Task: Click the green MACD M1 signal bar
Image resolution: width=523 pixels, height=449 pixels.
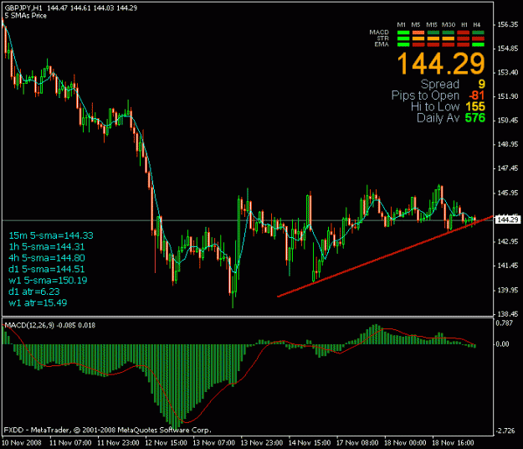Action: pos(403,33)
